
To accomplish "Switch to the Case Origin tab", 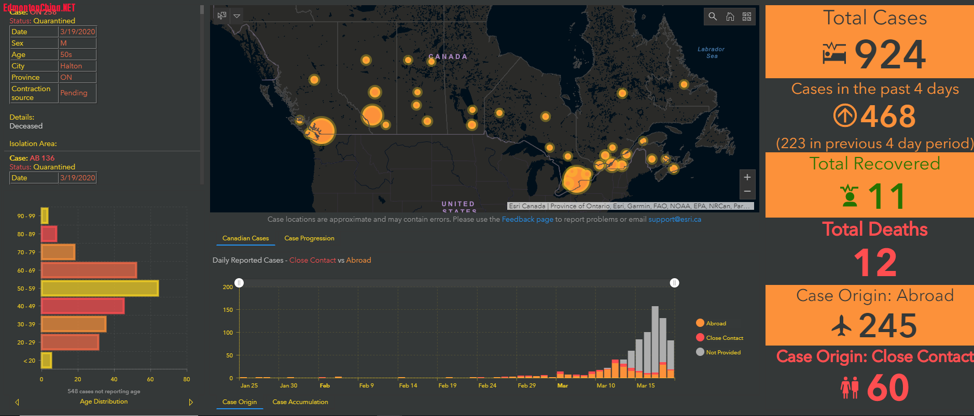I will (x=240, y=402).
